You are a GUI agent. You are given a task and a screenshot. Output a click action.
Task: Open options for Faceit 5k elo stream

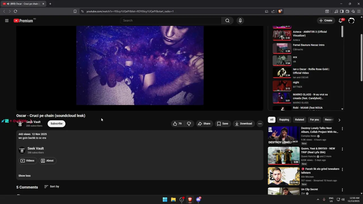342,169
